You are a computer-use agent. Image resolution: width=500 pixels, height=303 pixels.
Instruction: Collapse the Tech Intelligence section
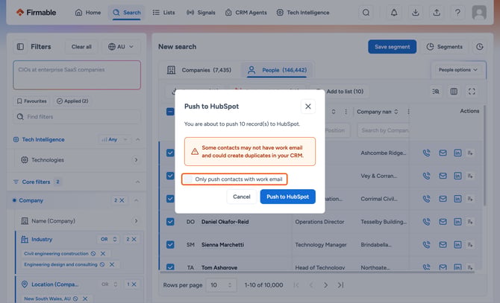tap(138, 139)
